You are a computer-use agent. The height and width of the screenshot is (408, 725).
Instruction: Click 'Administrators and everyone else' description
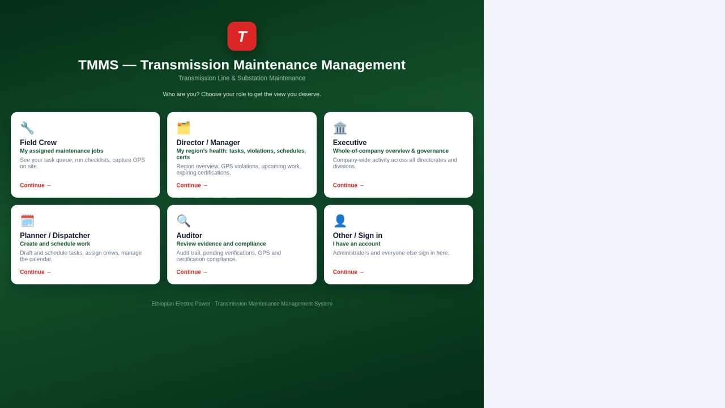[x=391, y=253]
